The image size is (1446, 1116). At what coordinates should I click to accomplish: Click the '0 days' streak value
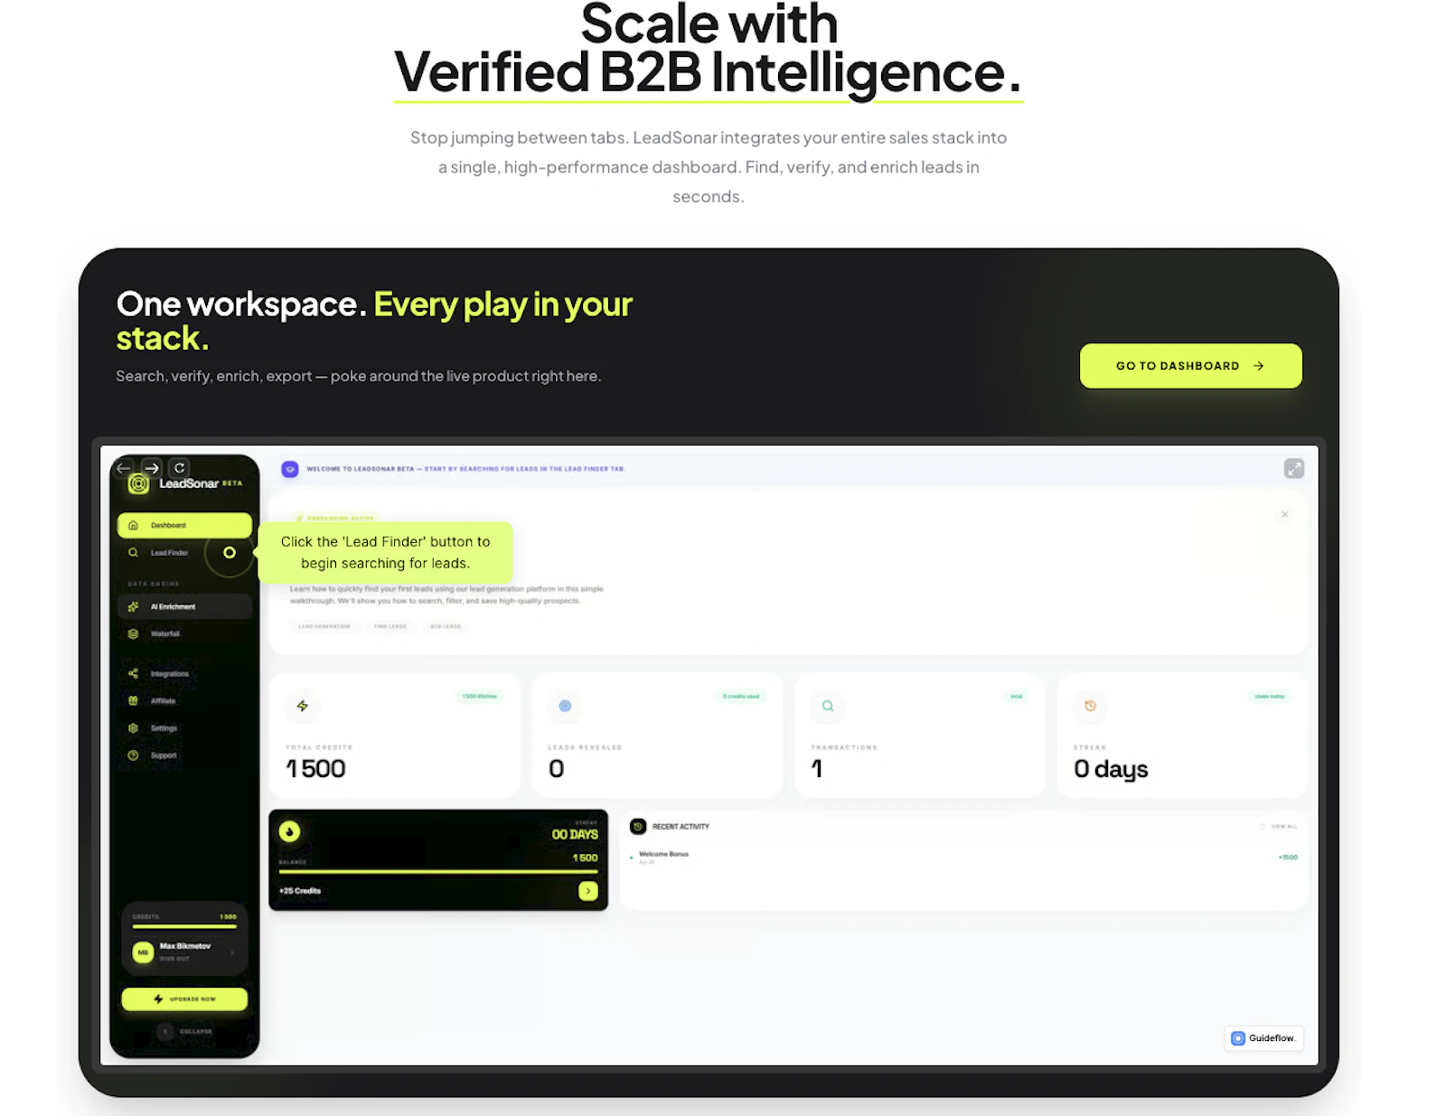(1111, 769)
